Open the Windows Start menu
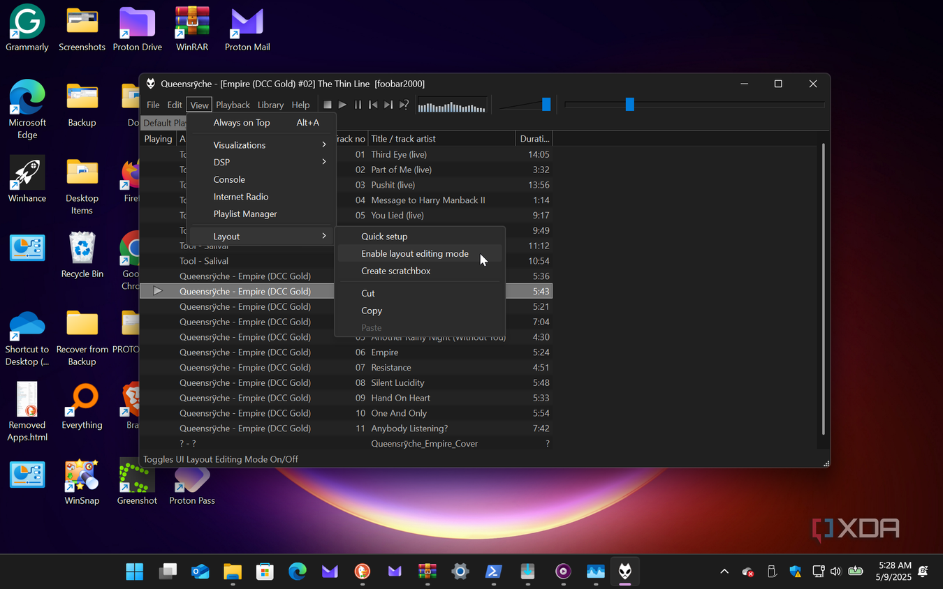The width and height of the screenshot is (943, 589). click(135, 572)
